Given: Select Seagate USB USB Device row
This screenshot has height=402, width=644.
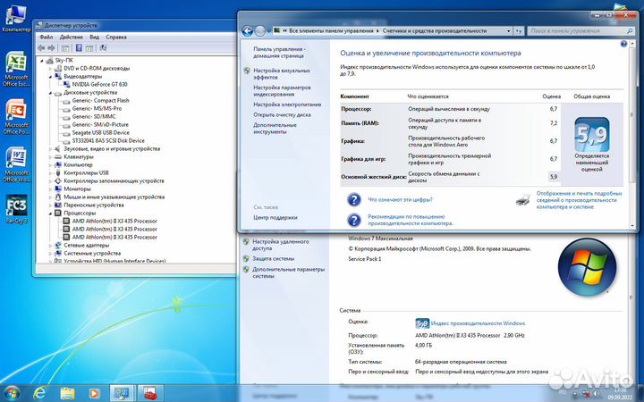Looking at the screenshot, I should coord(100,132).
